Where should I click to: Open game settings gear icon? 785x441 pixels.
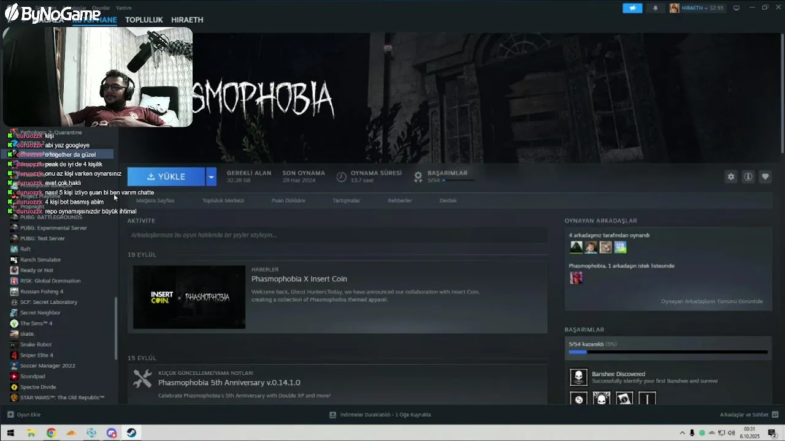pyautogui.click(x=731, y=176)
